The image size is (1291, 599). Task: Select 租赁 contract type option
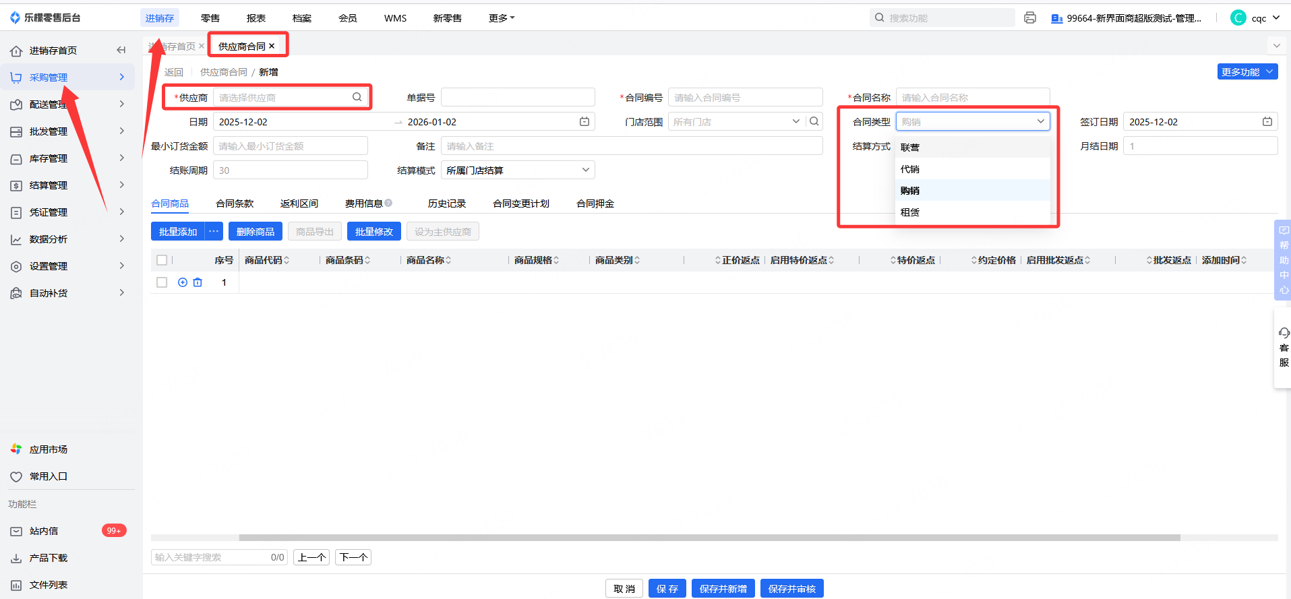click(973, 212)
